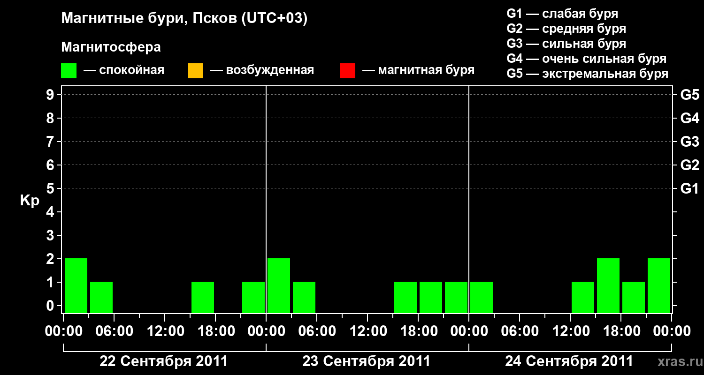Image resolution: width=704 pixels, height=375 pixels.
Task: Click the line 'G5 — экстремальная буря'
Action: point(587,74)
